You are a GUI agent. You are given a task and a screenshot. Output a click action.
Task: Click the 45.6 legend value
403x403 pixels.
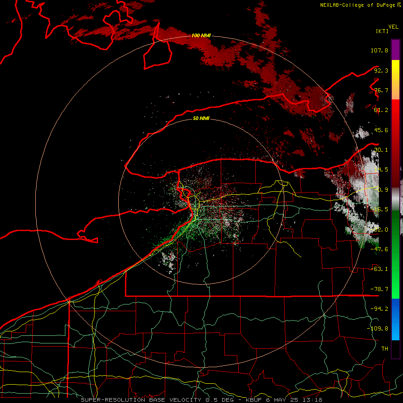tap(381, 130)
